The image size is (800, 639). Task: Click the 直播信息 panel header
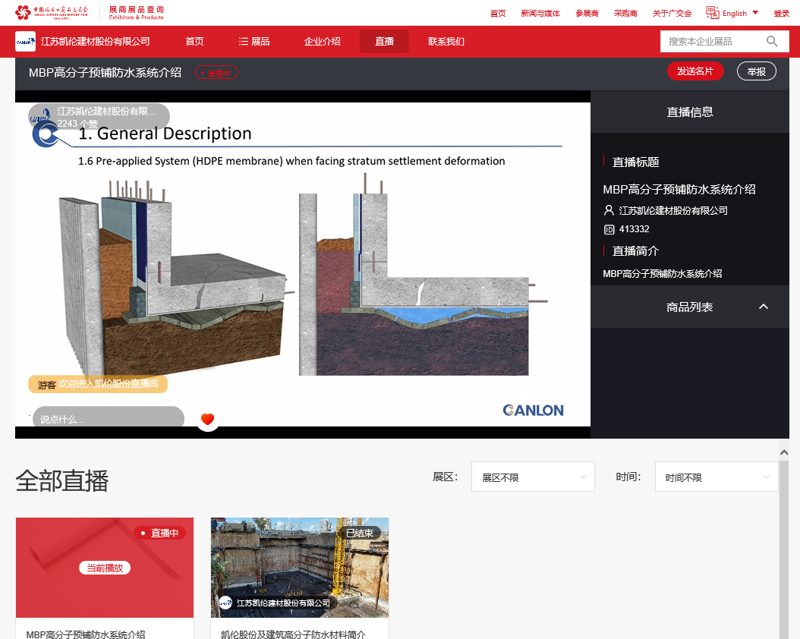click(690, 112)
